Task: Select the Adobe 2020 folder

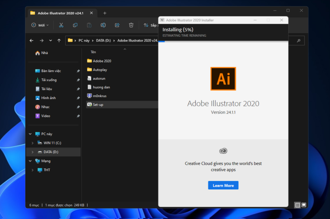Action: [102, 61]
